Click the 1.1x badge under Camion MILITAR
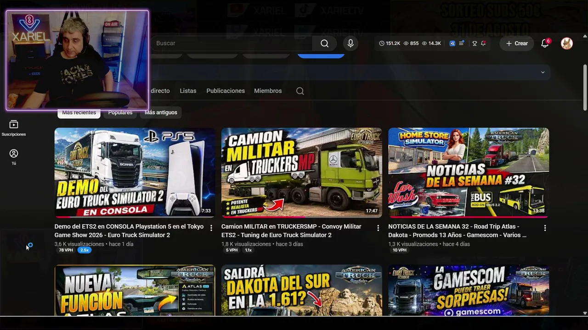 point(248,250)
